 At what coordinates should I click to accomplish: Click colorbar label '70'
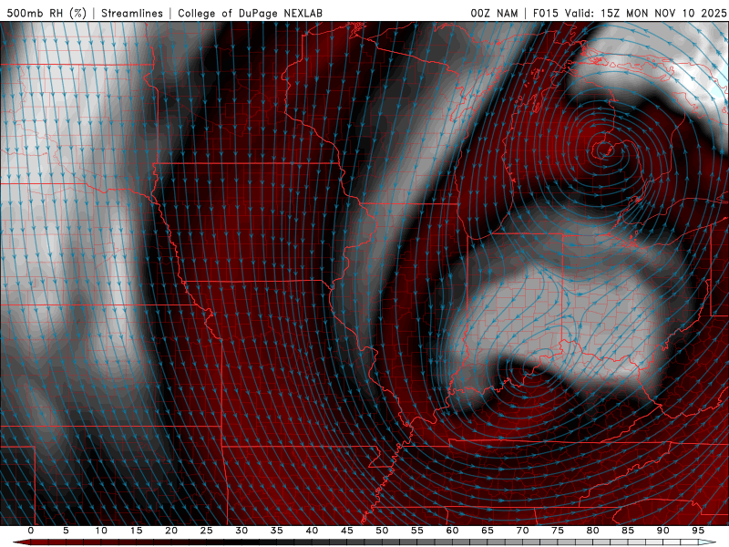coord(522,531)
